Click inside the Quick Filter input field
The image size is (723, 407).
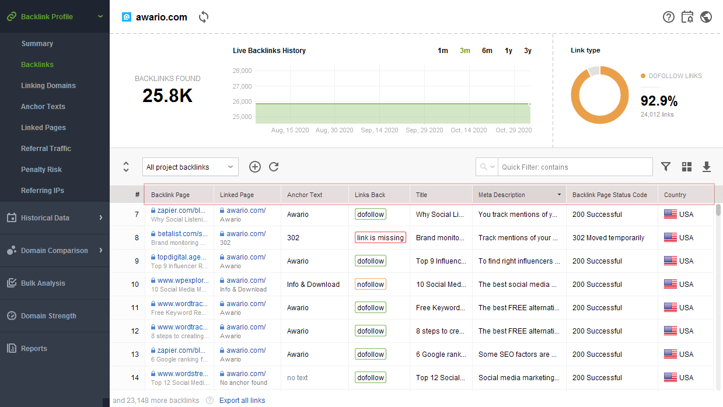click(575, 167)
